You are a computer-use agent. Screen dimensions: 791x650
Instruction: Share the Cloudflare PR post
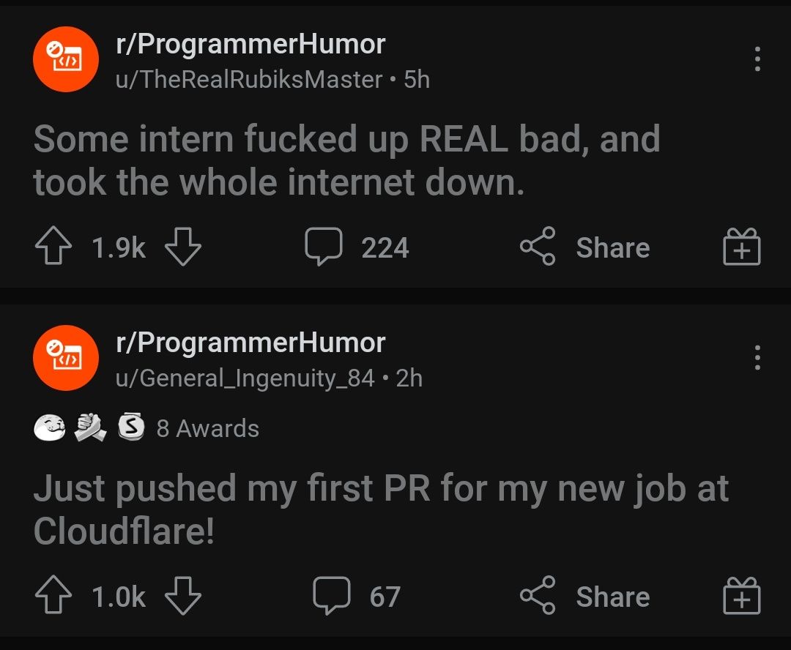[585, 596]
